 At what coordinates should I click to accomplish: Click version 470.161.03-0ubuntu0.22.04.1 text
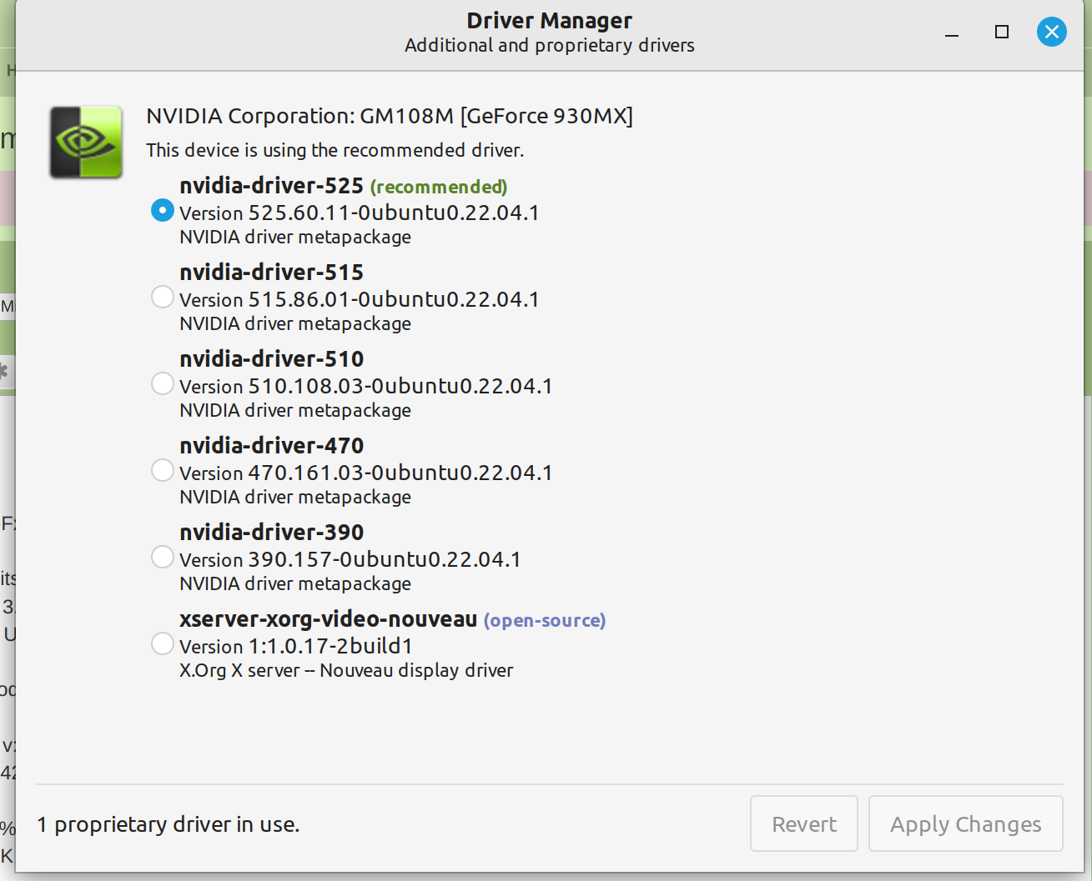(366, 473)
